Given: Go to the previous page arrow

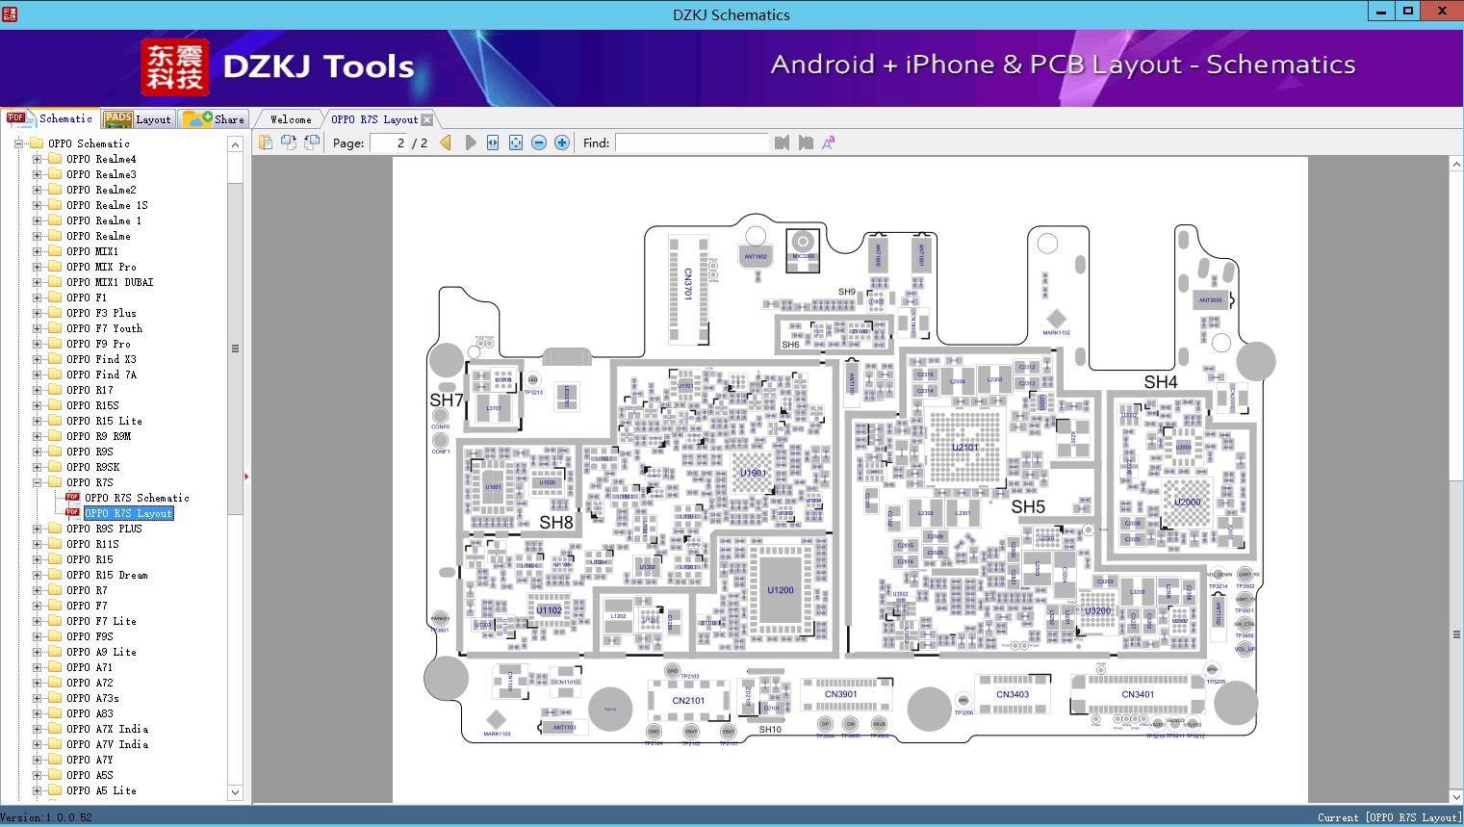Looking at the screenshot, I should point(446,142).
